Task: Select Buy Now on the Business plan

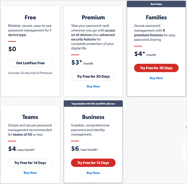Action: point(93,173)
